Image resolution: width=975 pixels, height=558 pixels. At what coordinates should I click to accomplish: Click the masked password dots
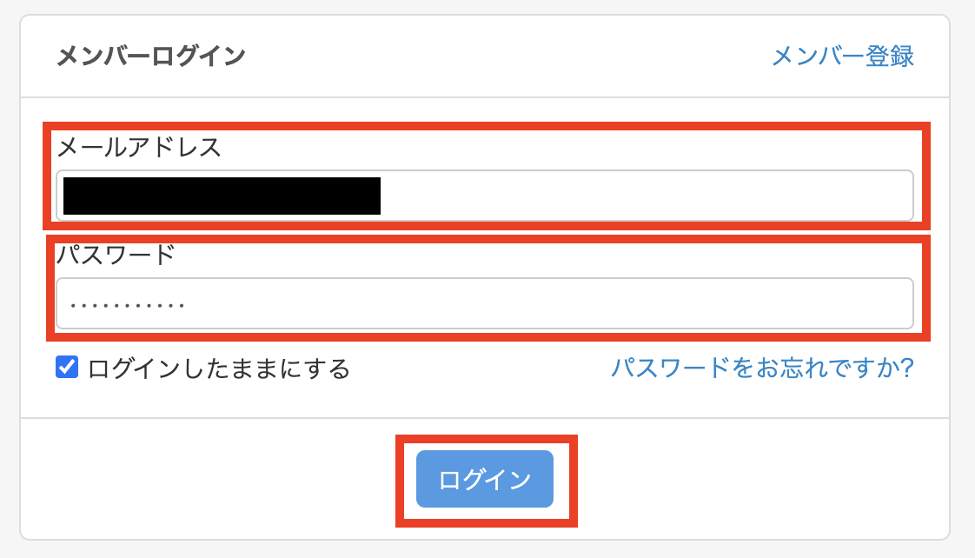point(128,305)
